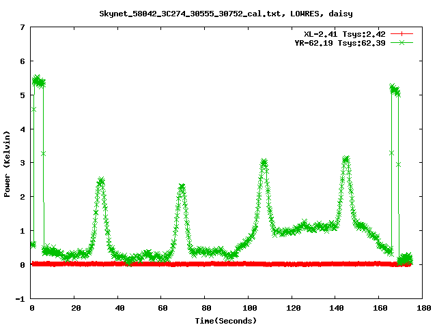Click the x-axis tick label 60
Screen dimensions: 437x327
click(x=163, y=308)
